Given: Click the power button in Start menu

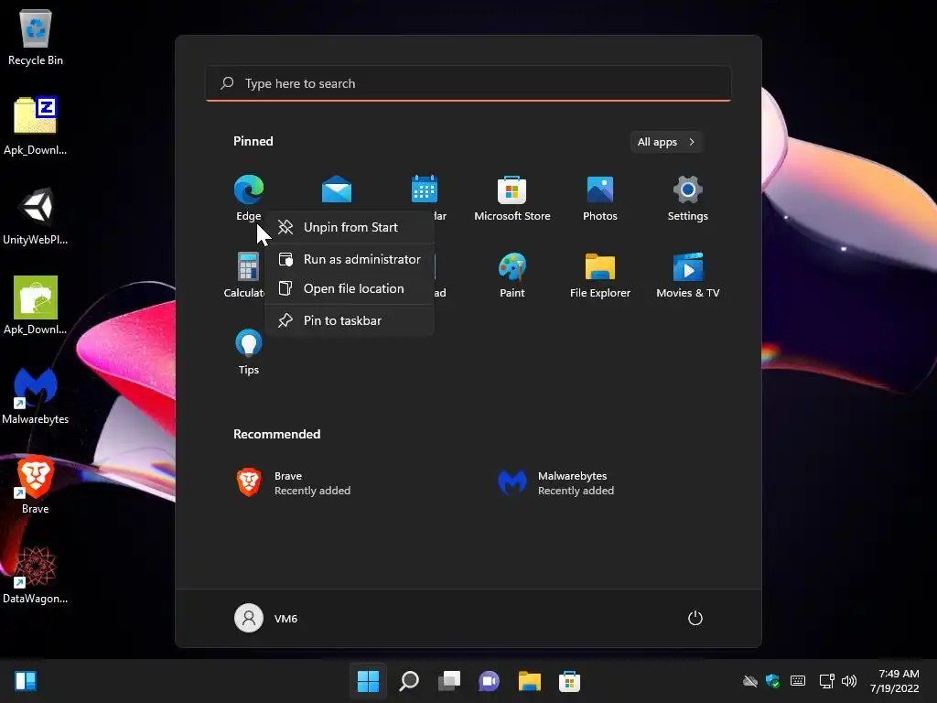Looking at the screenshot, I should click(695, 618).
